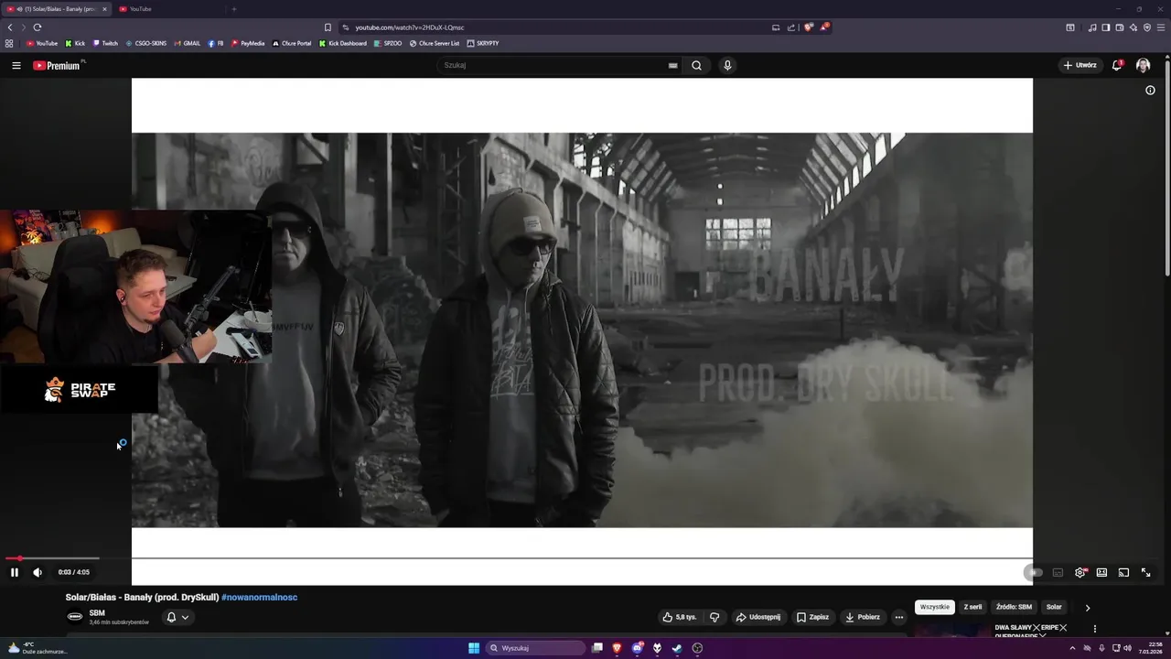This screenshot has height=659, width=1171.
Task: Open Steam from taskbar
Action: [677, 648]
